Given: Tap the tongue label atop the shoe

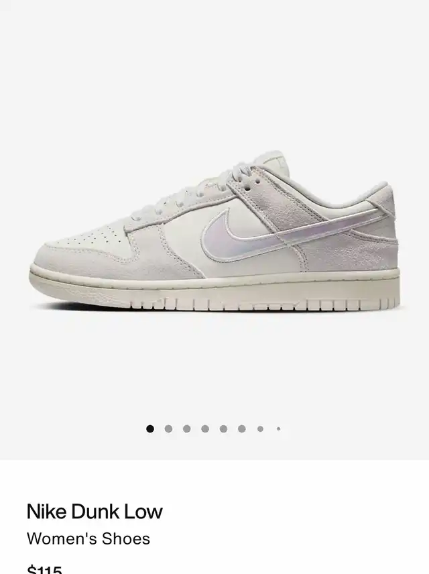Looking at the screenshot, I should coord(279,161).
